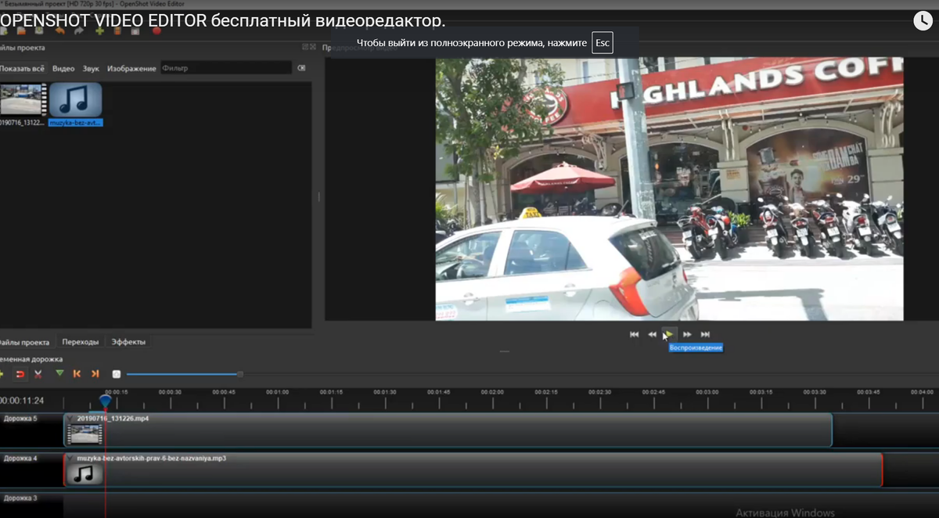Toggle Показать всё filter button
Image resolution: width=939 pixels, height=518 pixels.
(21, 67)
